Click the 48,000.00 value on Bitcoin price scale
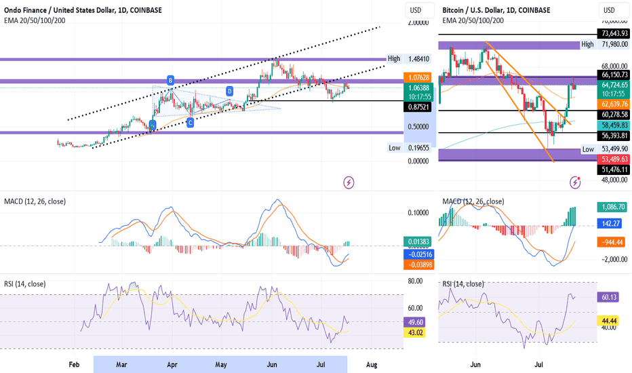This screenshot has height=373, width=632. (x=614, y=180)
